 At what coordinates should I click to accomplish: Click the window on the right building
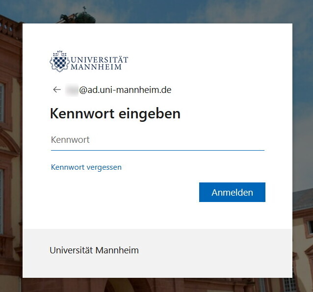click(309, 227)
